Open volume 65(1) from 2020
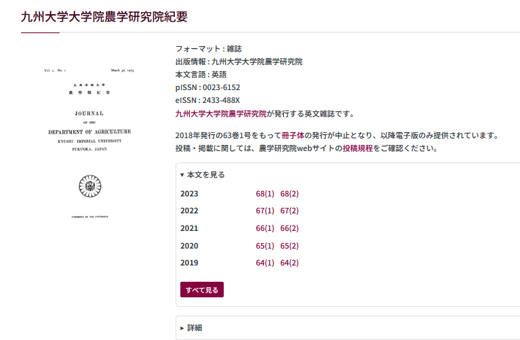The height and width of the screenshot is (340, 520). tap(265, 246)
